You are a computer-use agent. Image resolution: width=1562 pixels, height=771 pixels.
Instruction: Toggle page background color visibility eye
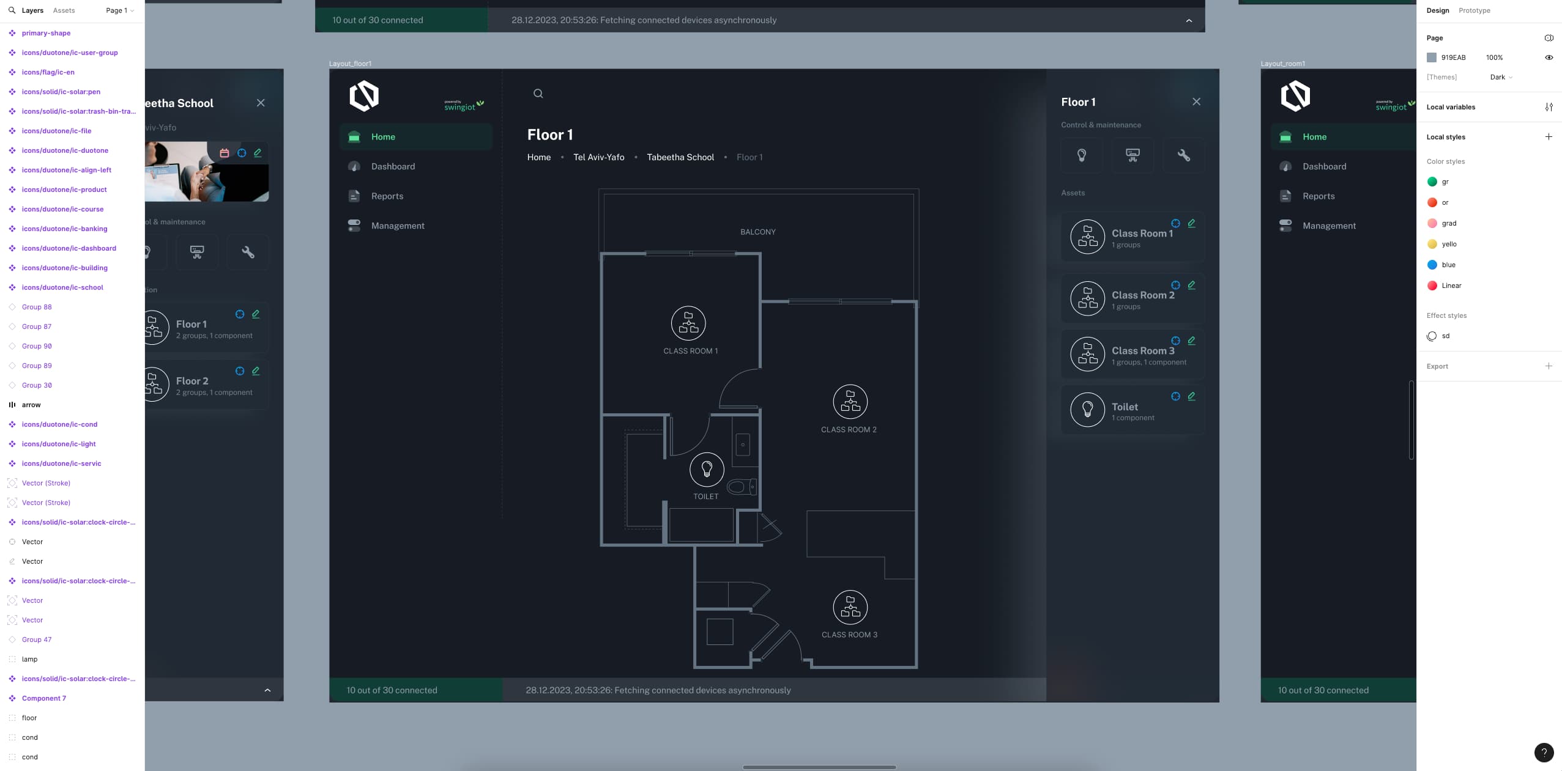tap(1549, 57)
